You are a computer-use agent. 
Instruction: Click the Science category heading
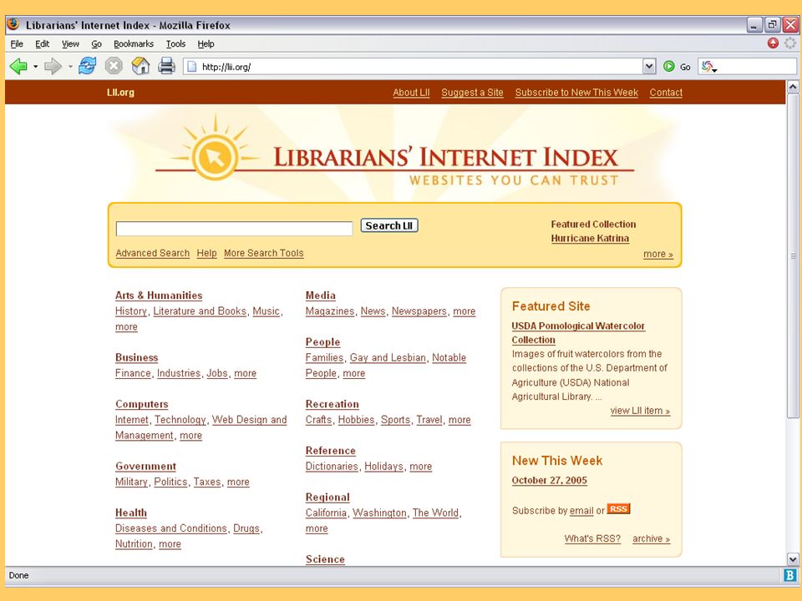[325, 559]
